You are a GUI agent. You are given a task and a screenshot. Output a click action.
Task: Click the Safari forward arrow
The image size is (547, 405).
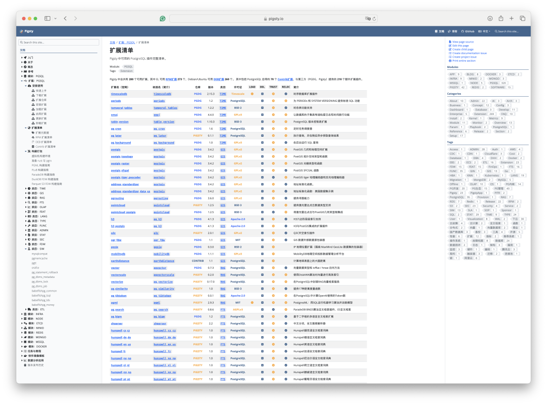click(x=75, y=19)
